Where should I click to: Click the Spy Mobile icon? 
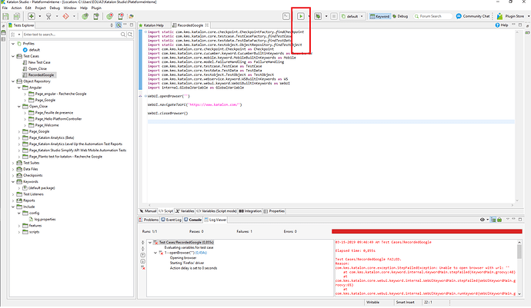tap(96, 16)
